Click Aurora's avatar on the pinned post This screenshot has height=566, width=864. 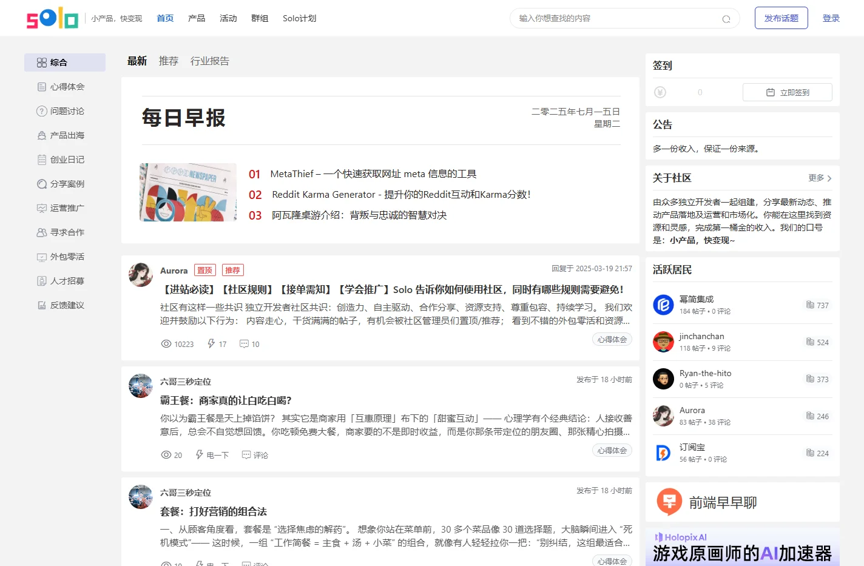(x=141, y=275)
